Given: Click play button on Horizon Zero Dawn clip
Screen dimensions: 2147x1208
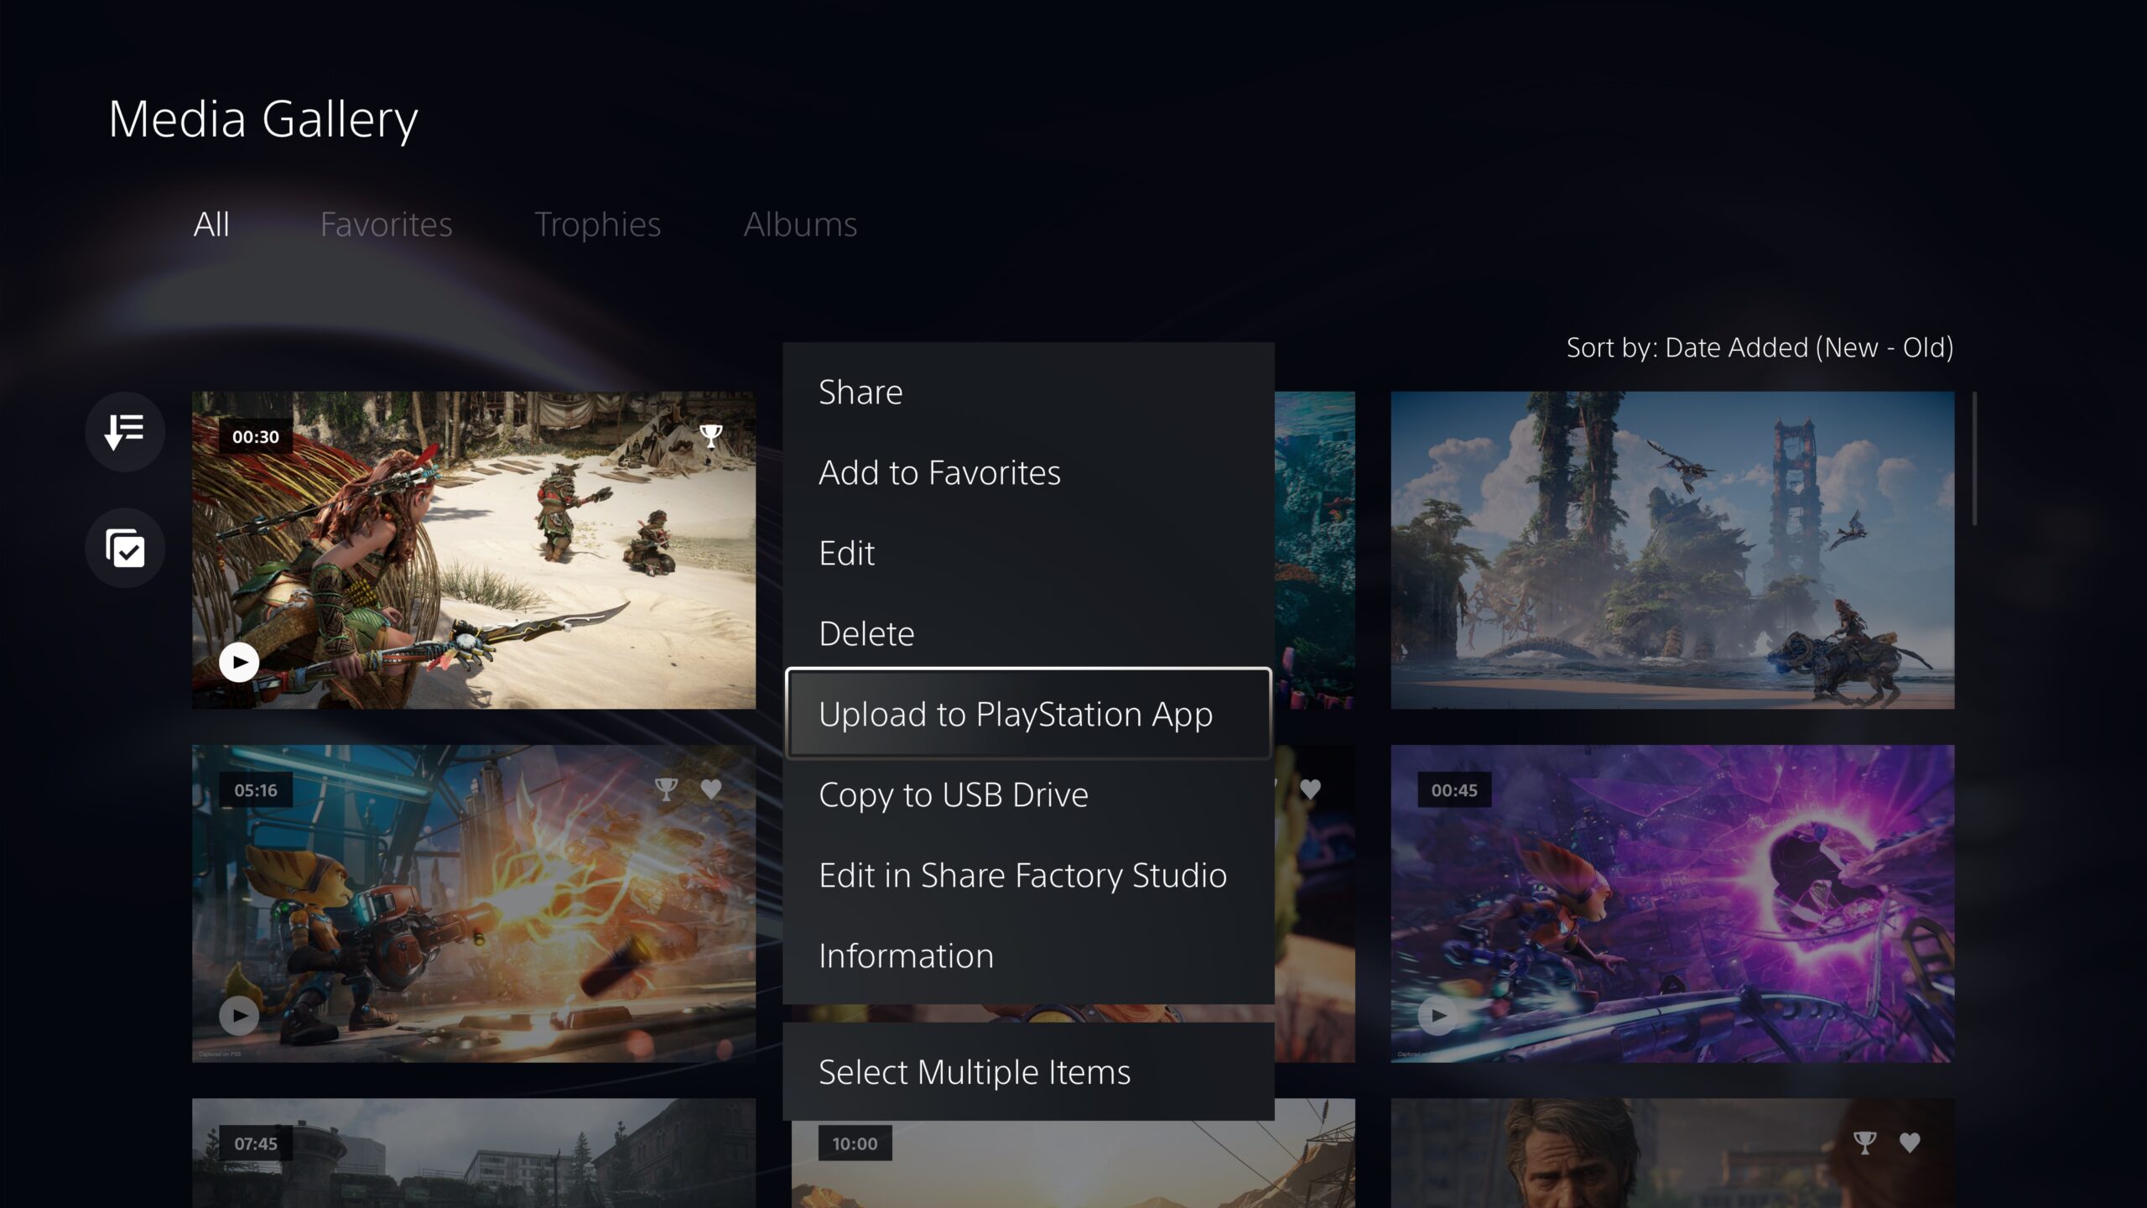Looking at the screenshot, I should (241, 659).
